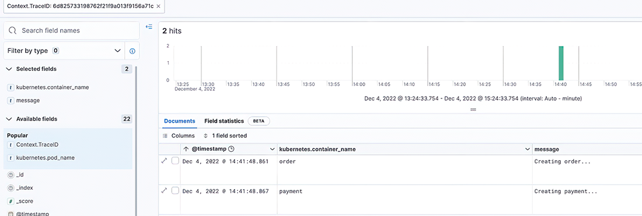Click the 'Creating order...' message cell

(563, 162)
